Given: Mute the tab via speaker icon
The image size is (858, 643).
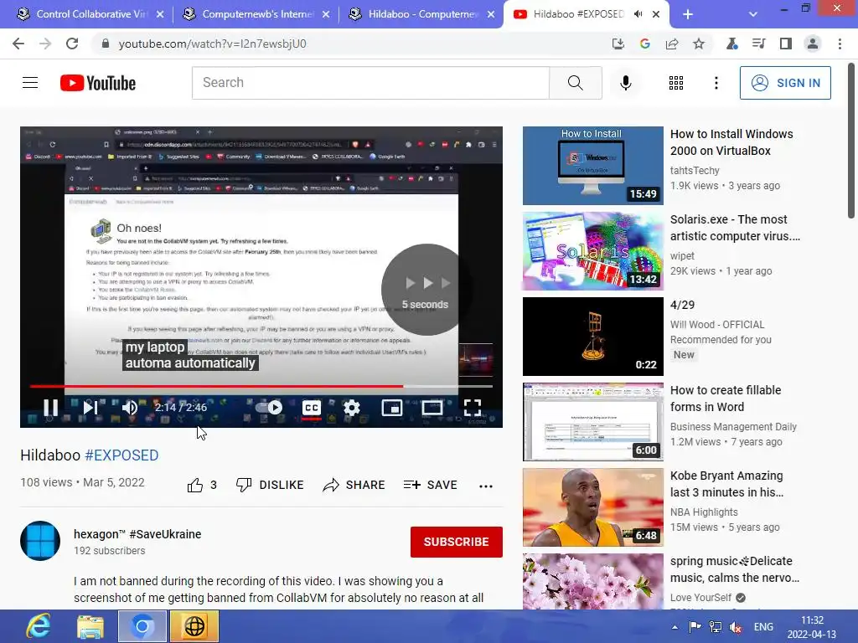Looking at the screenshot, I should [638, 14].
